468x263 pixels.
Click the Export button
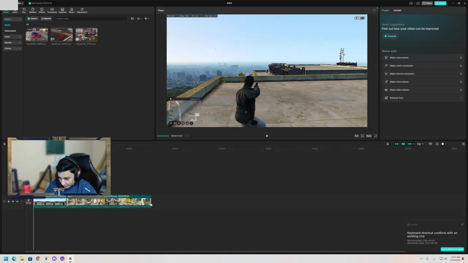(441, 3)
